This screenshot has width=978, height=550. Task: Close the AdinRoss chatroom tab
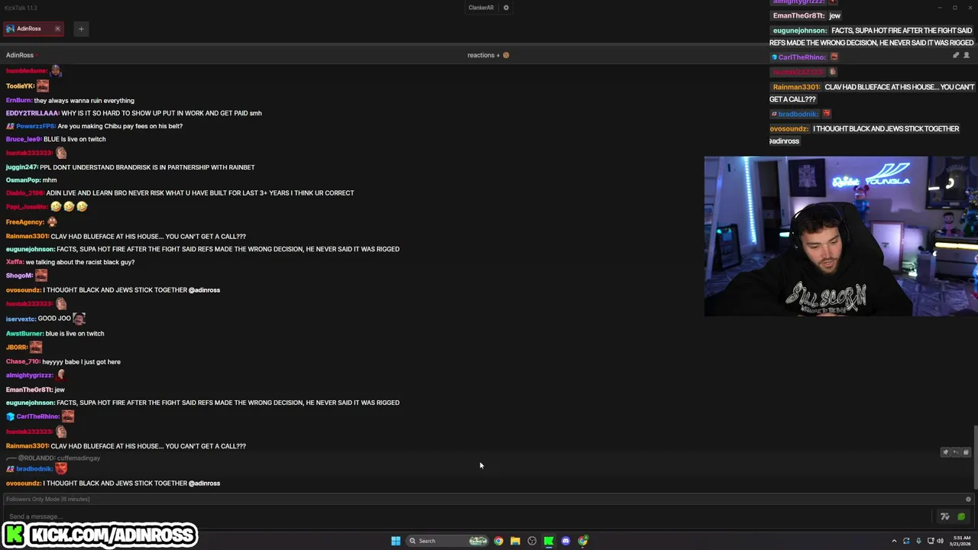pyautogui.click(x=57, y=28)
